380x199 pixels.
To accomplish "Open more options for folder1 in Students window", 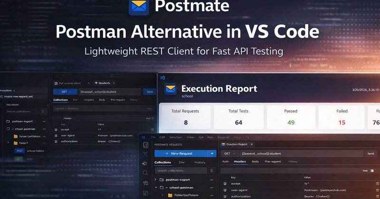I will pos(44,143).
